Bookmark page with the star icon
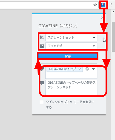 95,5
